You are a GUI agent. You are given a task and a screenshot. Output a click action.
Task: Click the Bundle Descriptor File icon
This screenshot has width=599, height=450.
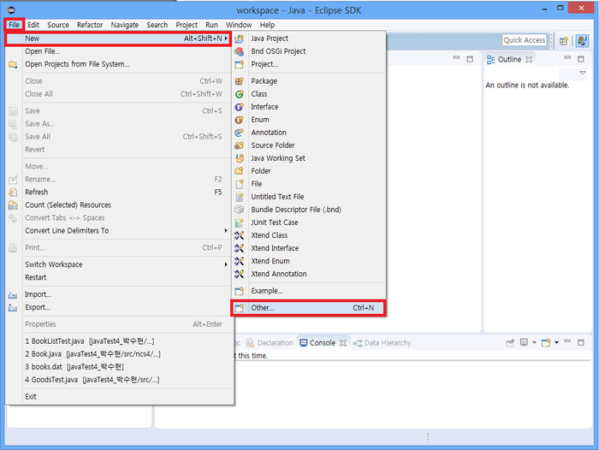point(239,210)
